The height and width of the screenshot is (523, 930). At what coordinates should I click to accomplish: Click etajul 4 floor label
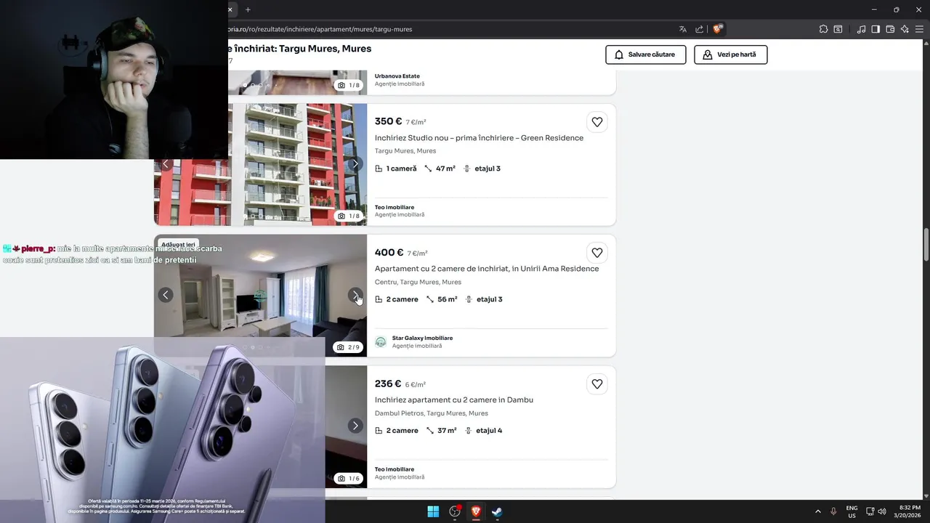[489, 431]
